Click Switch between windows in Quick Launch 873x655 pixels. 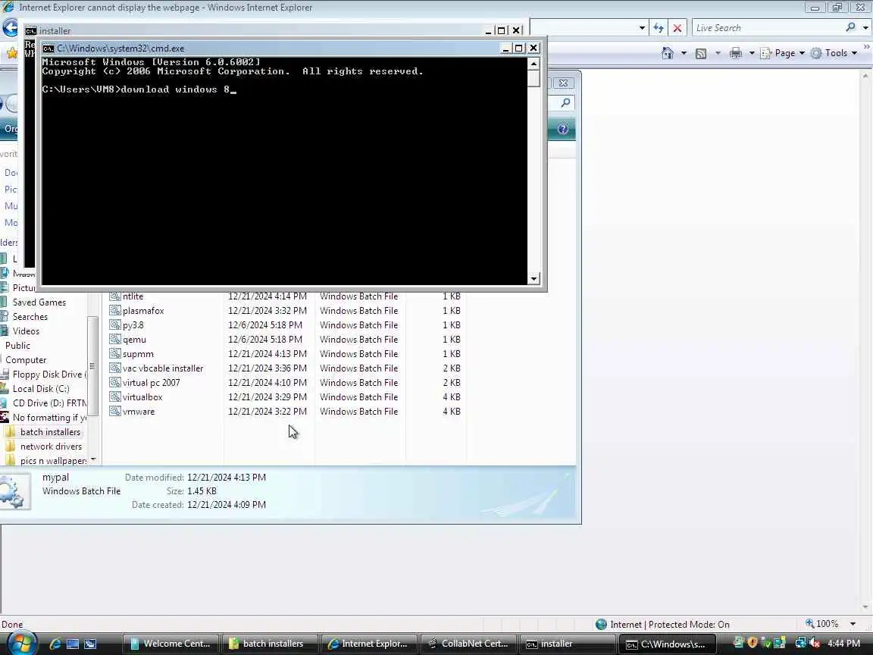pos(90,644)
